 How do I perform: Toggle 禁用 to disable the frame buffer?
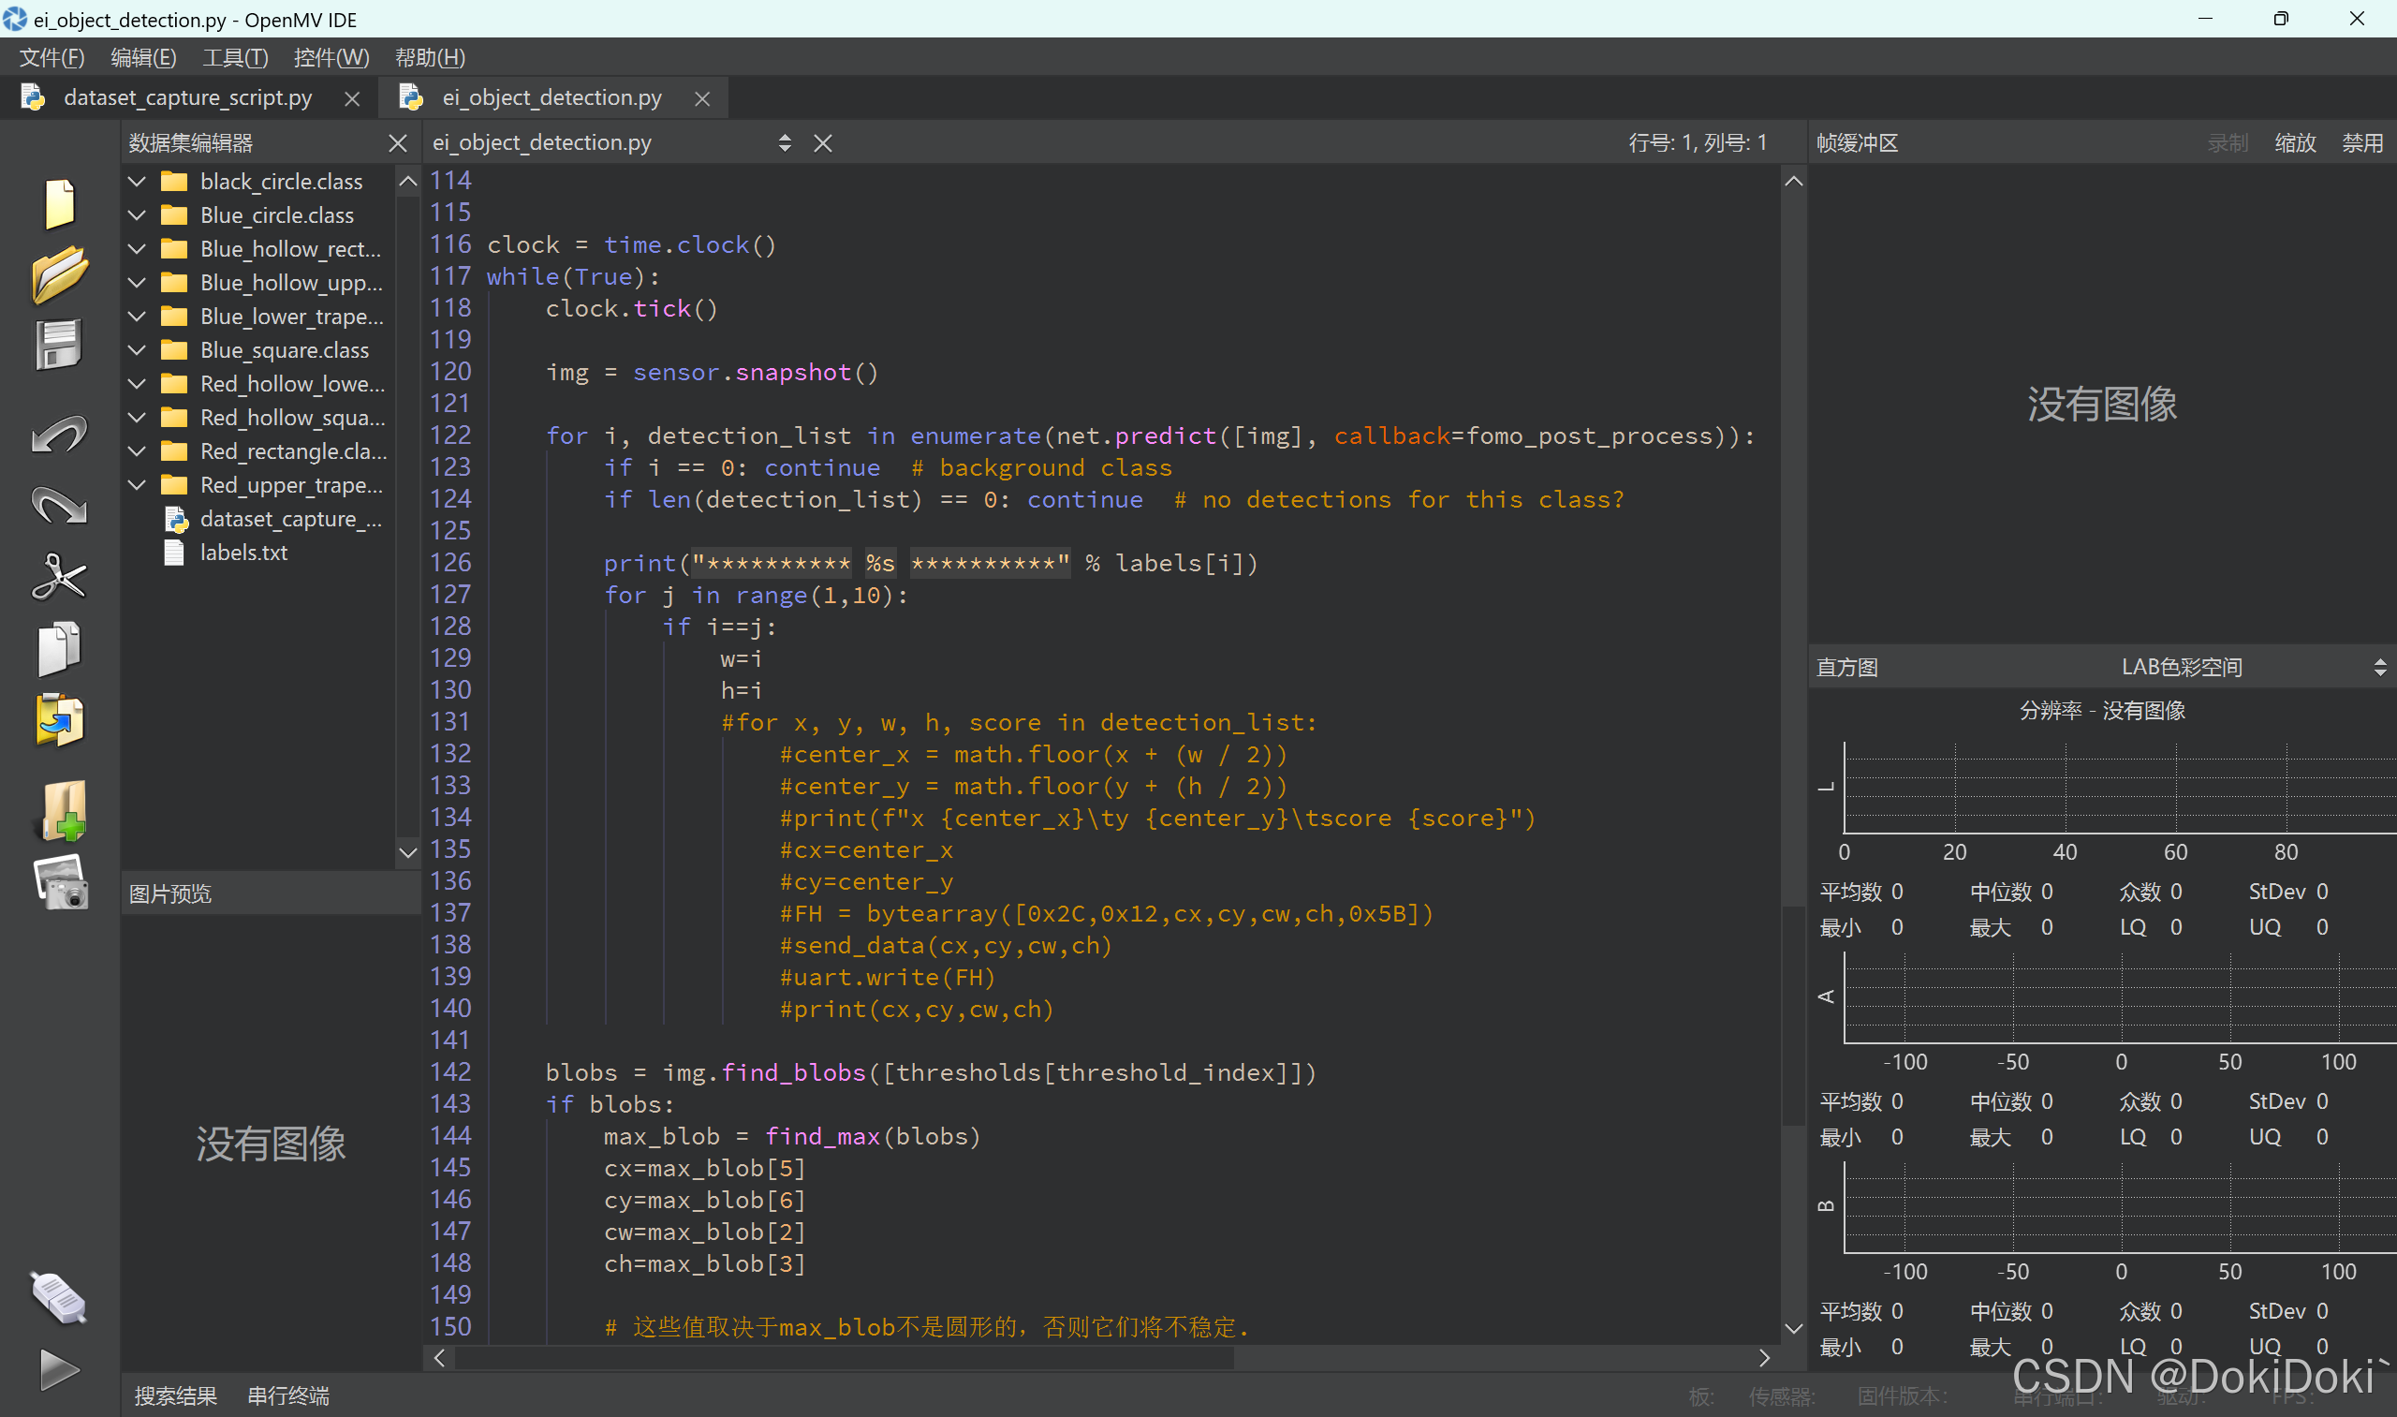pyautogui.click(x=2361, y=143)
